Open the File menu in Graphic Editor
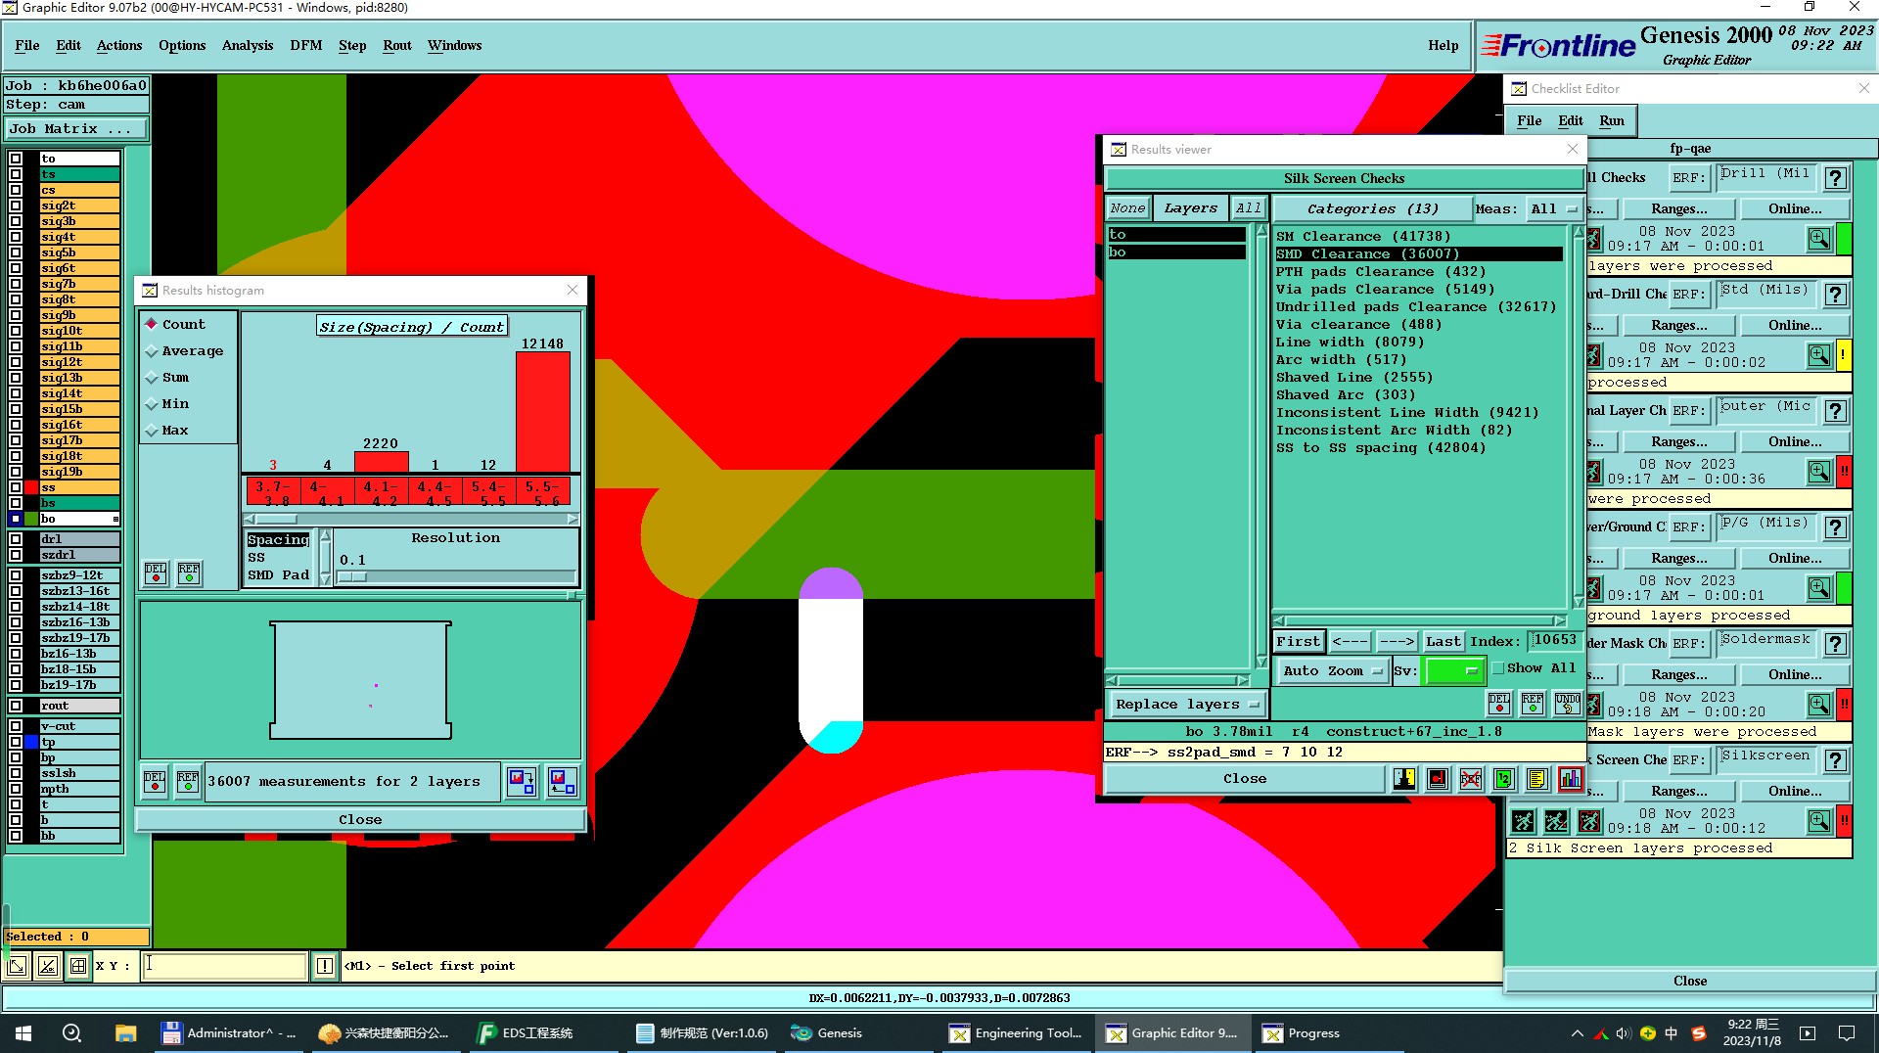 coord(27,45)
